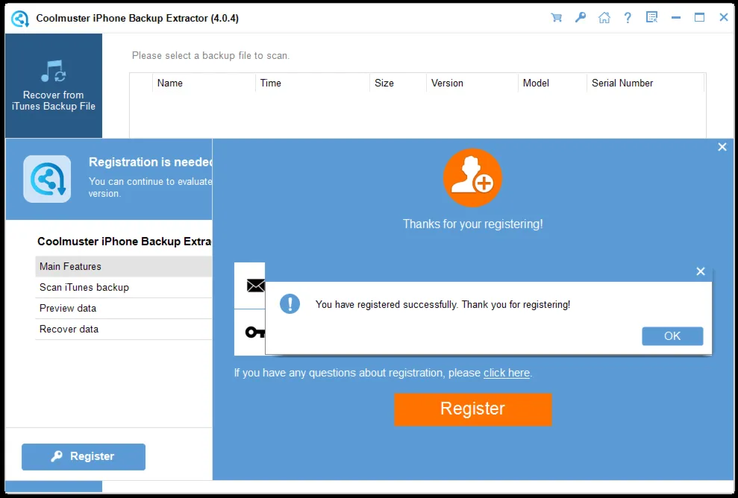Sort backups by Size column
Viewport: 738px width, 498px height.
(398, 83)
